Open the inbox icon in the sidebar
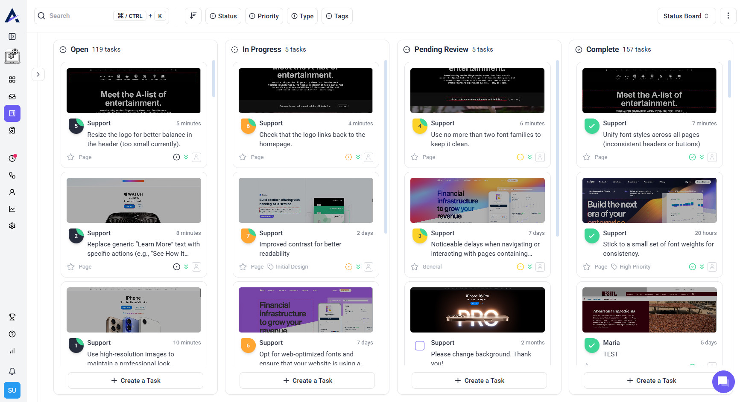 click(x=12, y=97)
